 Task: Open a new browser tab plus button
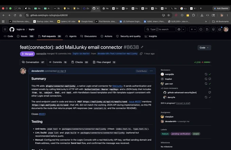201,8
